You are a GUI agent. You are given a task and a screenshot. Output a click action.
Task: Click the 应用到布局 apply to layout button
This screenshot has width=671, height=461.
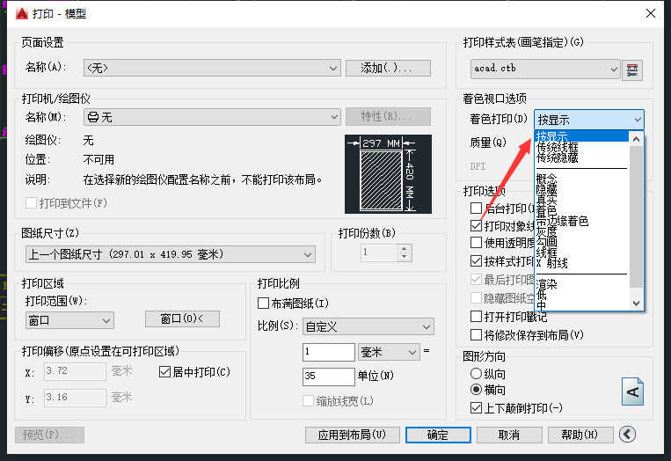(x=352, y=435)
